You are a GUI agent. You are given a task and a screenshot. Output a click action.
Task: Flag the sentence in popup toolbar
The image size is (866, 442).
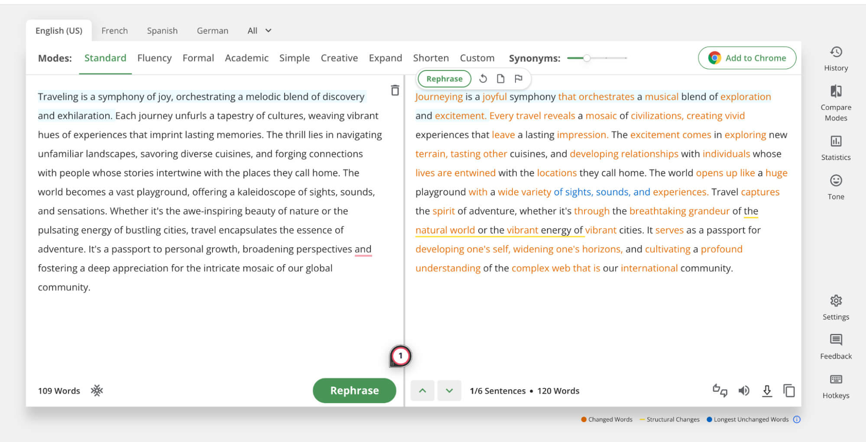tap(518, 79)
